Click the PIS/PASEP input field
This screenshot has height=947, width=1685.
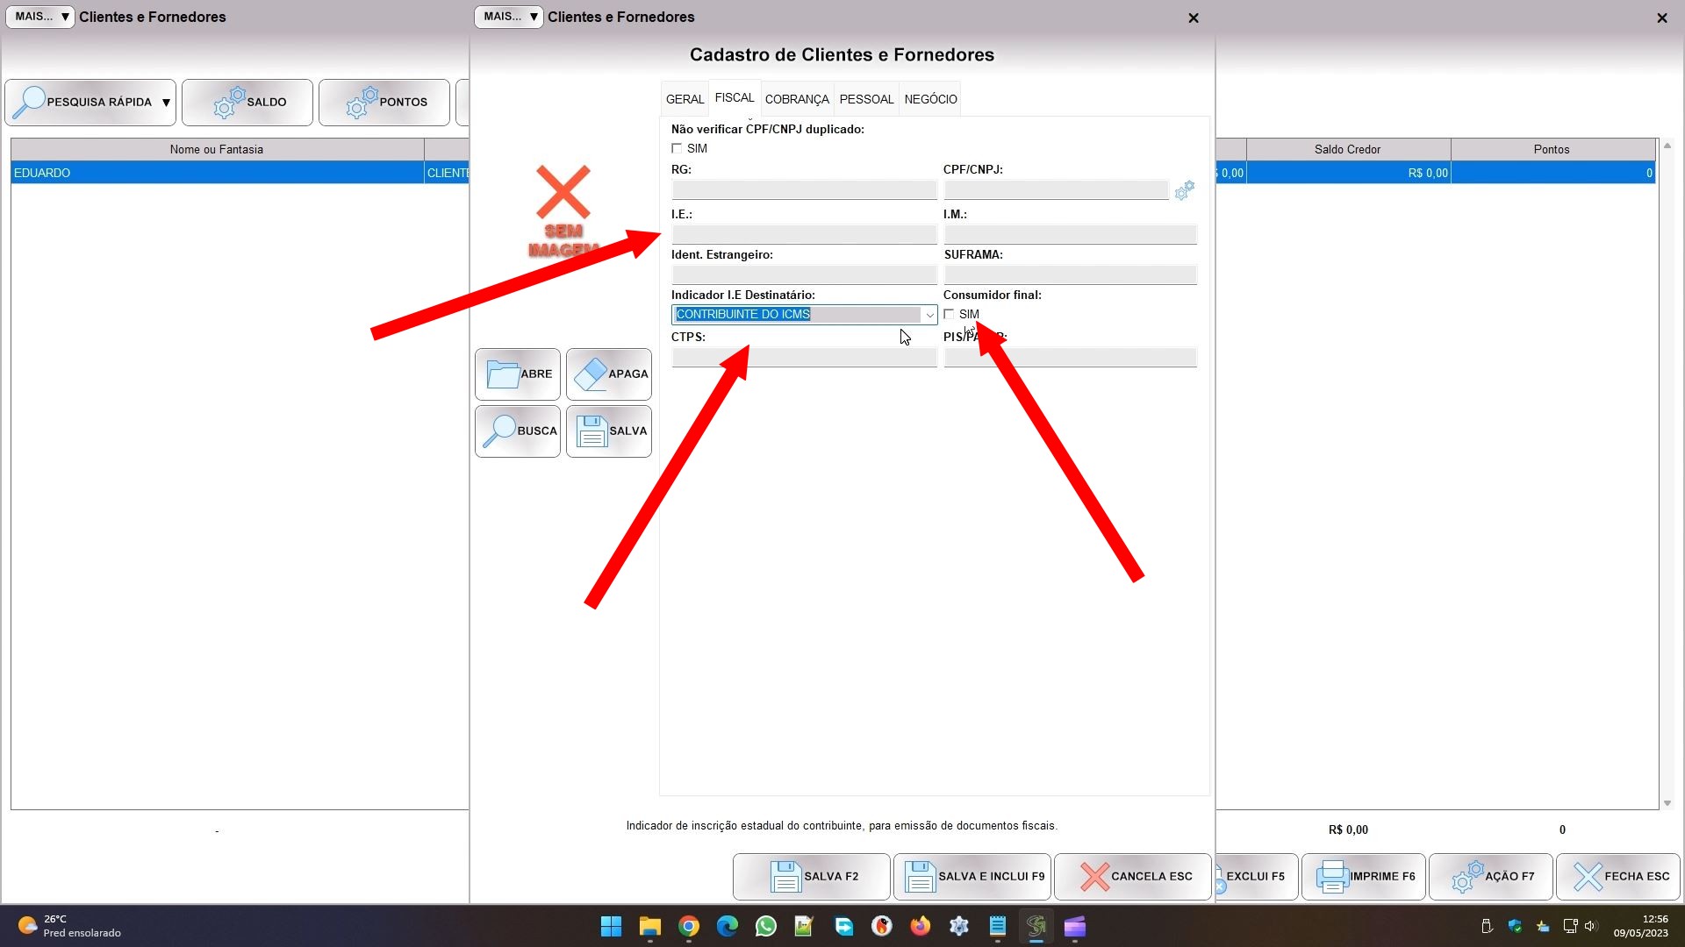tap(1071, 357)
